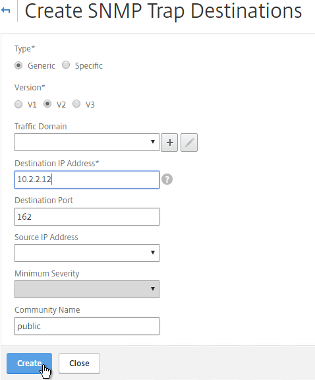This screenshot has height=380, width=315.
Task: Select the Specific type radio button
Action: (x=66, y=65)
